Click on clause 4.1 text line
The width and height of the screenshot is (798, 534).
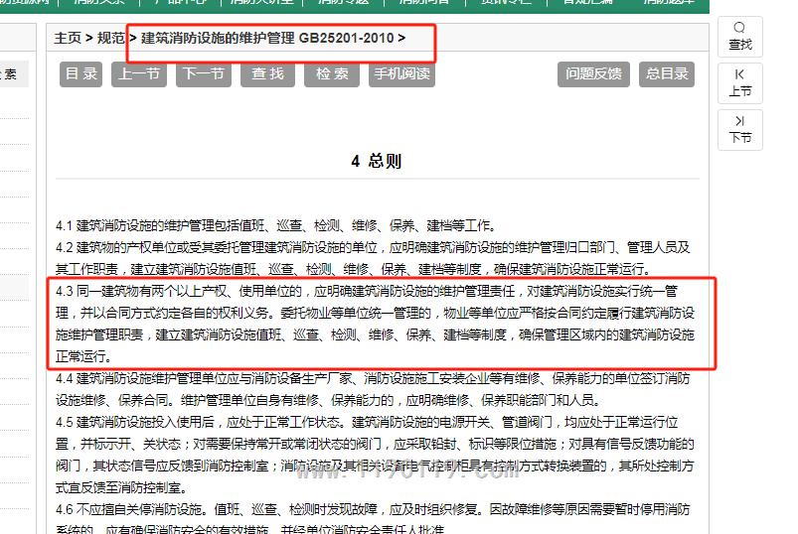point(275,226)
